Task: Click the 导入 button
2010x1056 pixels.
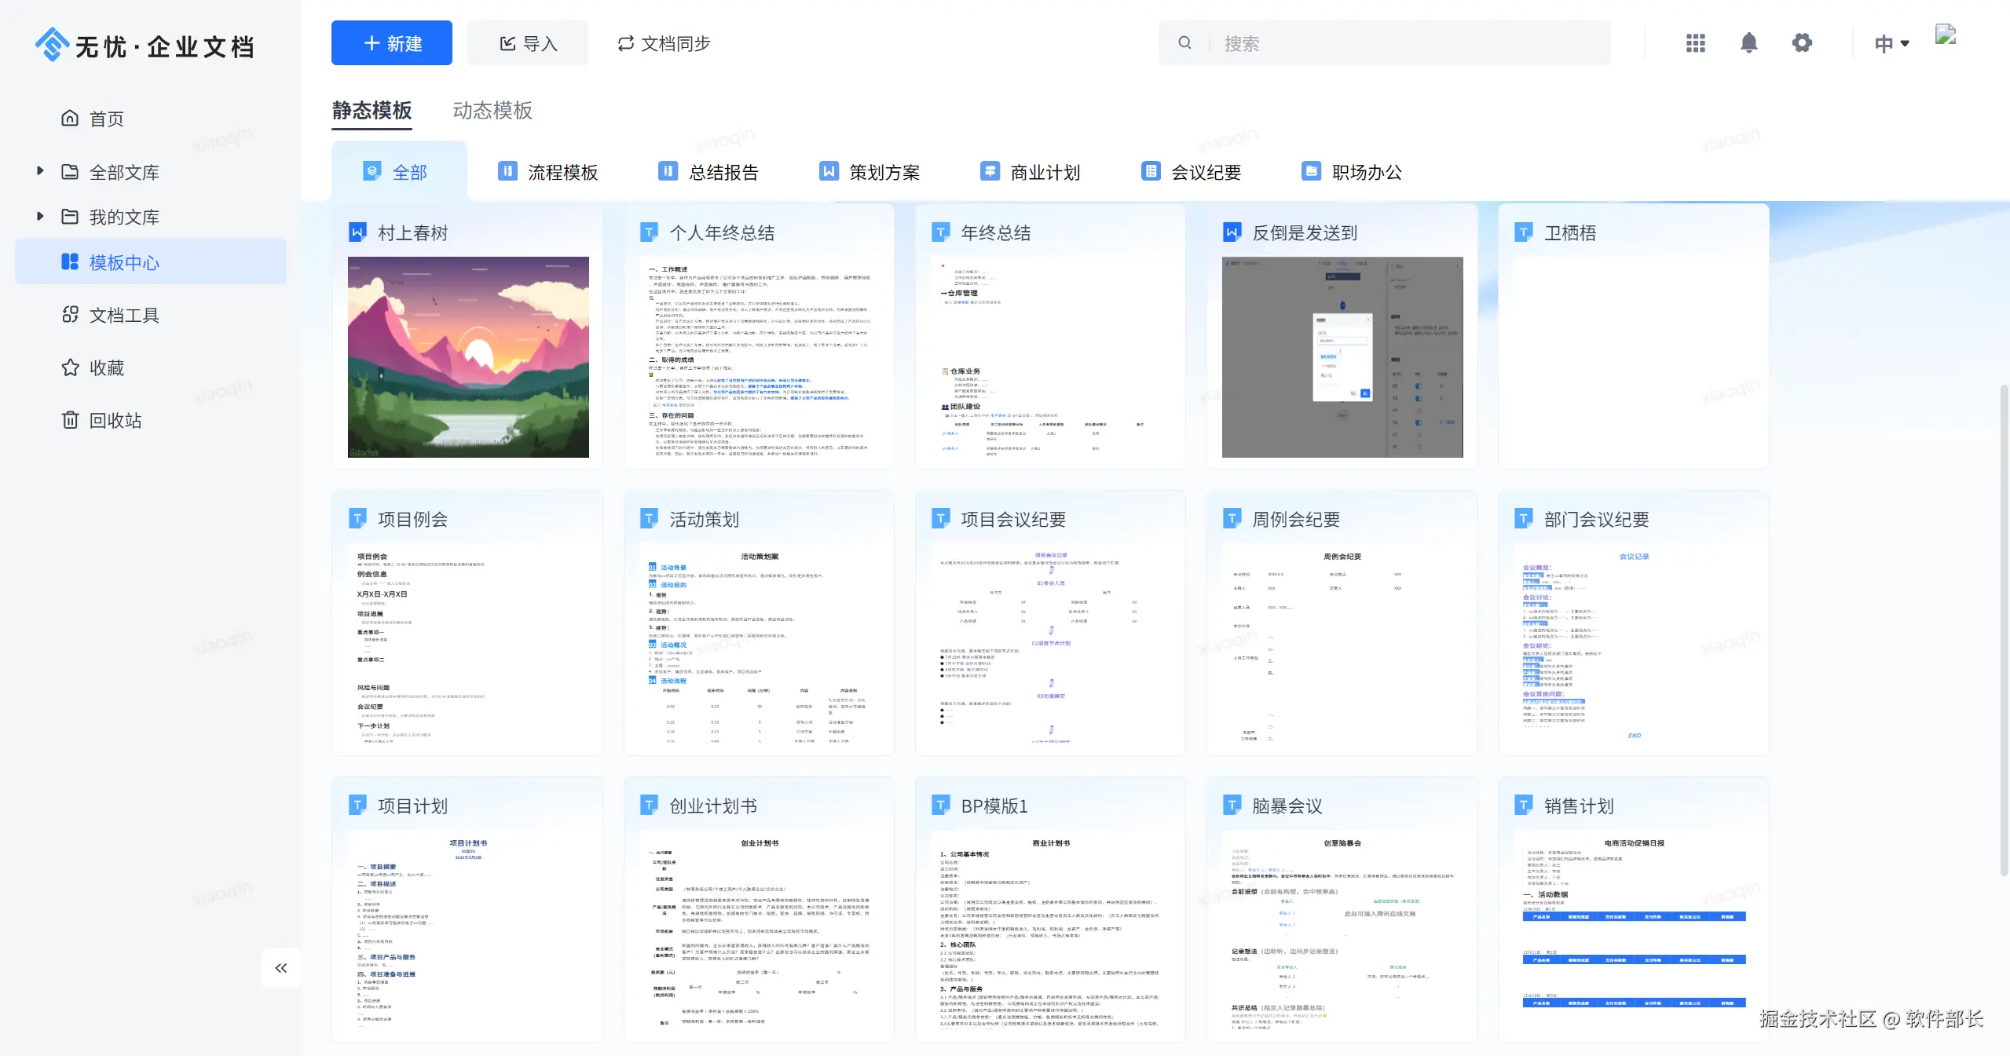Action: tap(528, 43)
